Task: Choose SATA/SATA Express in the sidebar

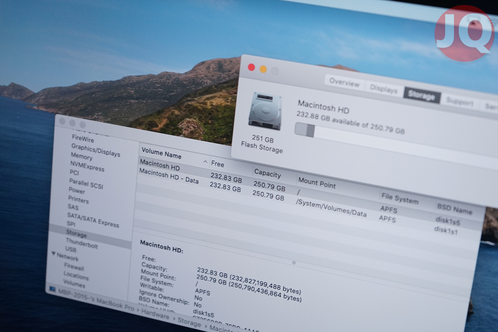Action: coord(93,220)
